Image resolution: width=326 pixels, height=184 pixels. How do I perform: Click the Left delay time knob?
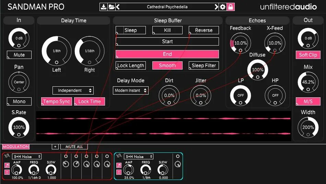coord(57,51)
